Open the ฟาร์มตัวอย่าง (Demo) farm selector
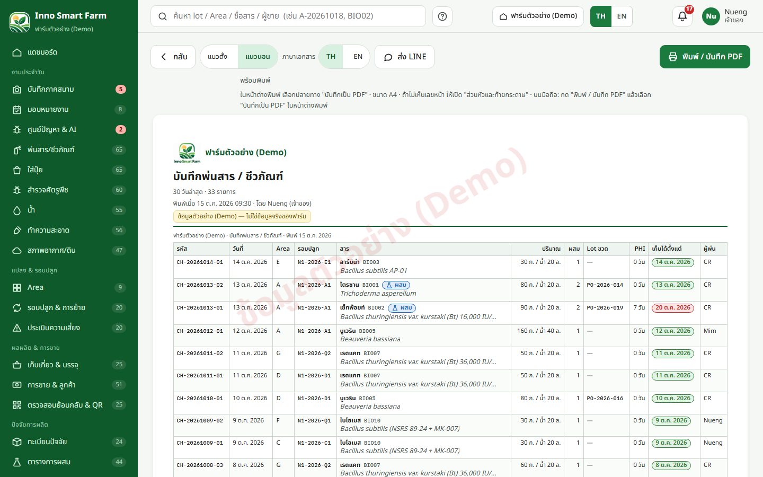Image resolution: width=763 pixels, height=477 pixels. pyautogui.click(x=538, y=16)
